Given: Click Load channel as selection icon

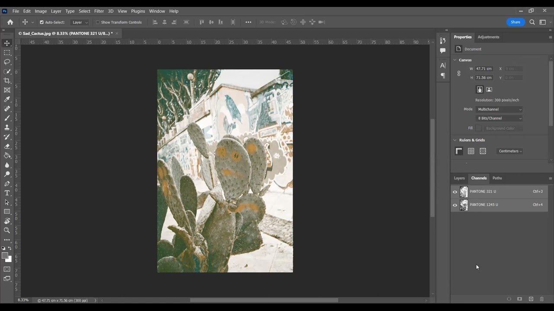Looking at the screenshot, I should coord(509,299).
